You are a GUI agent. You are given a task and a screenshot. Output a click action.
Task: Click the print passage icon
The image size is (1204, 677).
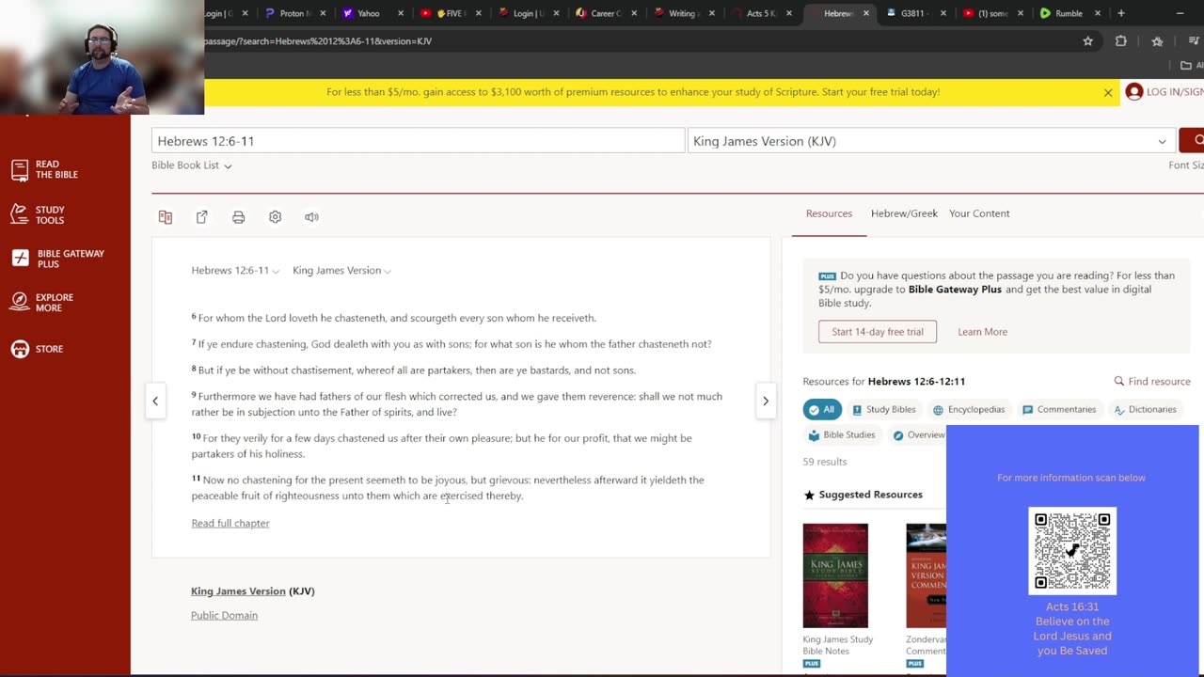click(238, 217)
